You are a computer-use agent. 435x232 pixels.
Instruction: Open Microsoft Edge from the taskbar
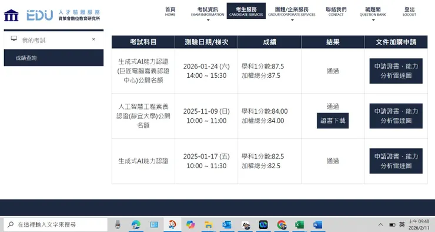coord(136,224)
